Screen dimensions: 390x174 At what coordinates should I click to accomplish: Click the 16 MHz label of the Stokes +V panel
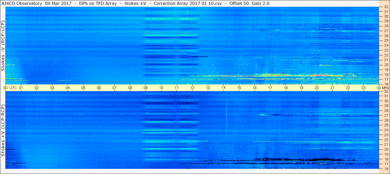386,169
